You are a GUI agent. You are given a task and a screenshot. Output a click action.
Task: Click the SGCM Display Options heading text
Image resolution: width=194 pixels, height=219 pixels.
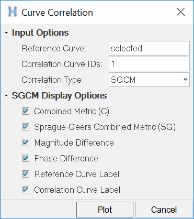click(x=59, y=96)
